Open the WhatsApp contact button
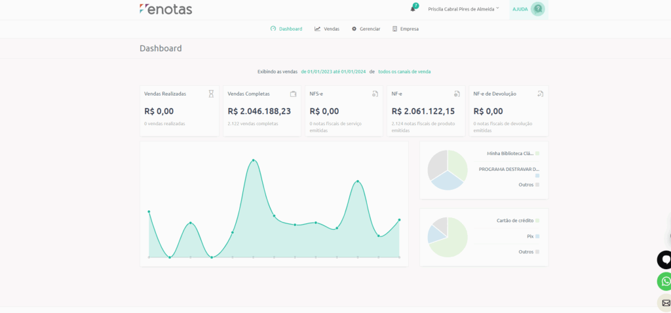671x313 pixels. 664,282
